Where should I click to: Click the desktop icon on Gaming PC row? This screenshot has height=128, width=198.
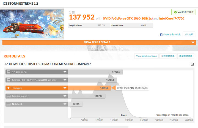pyautogui.click(x=9, y=80)
